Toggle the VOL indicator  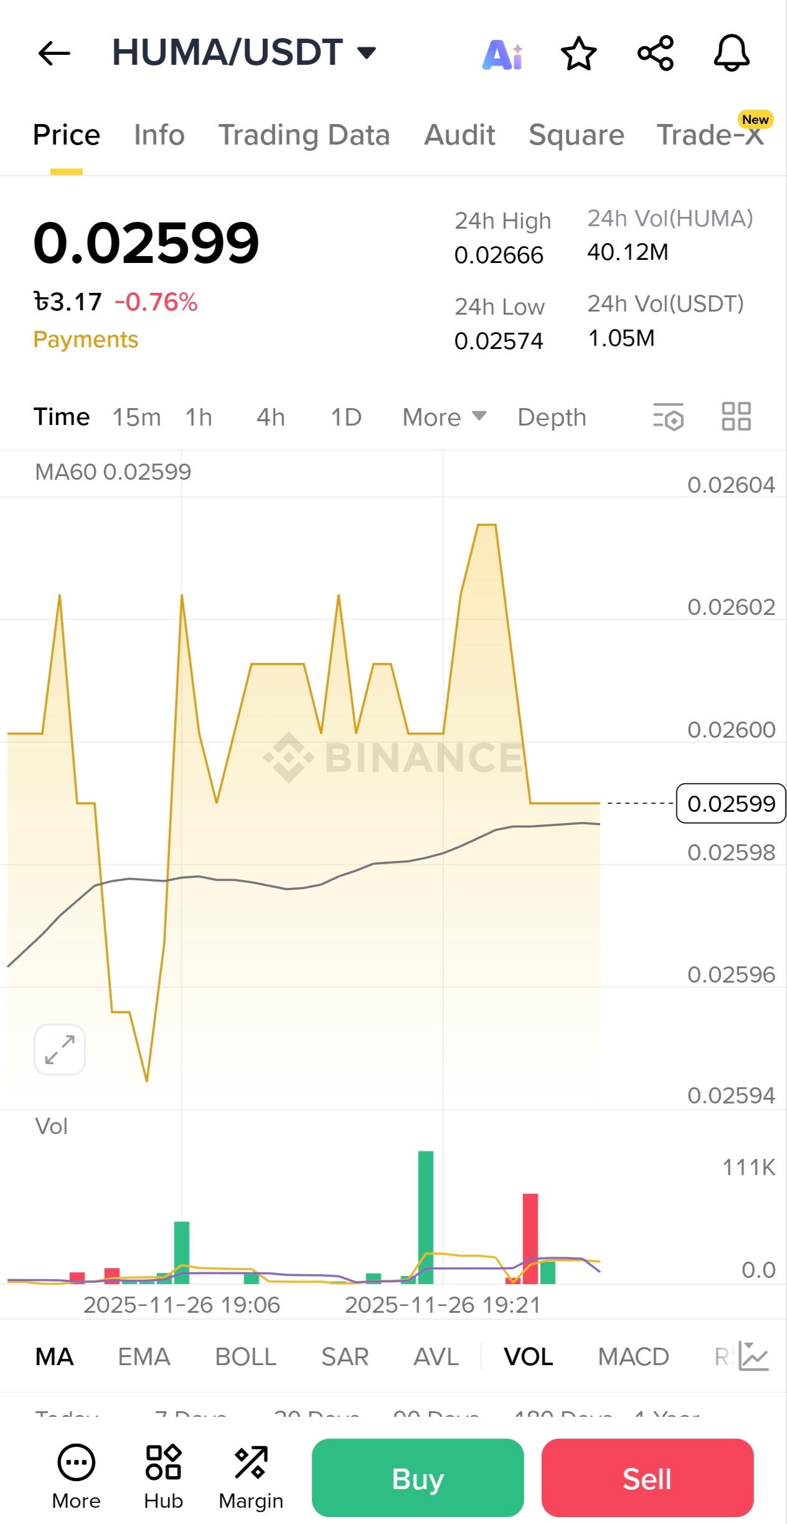pyautogui.click(x=528, y=1356)
